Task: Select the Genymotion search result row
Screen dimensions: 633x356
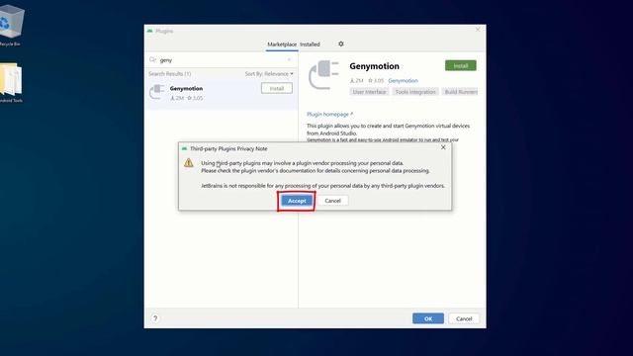Action: [x=222, y=94]
